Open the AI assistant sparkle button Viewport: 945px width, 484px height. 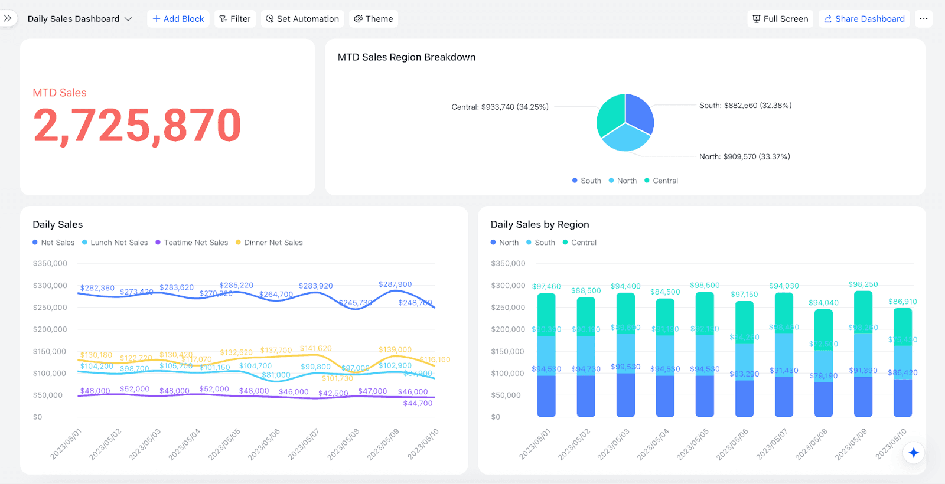point(914,453)
